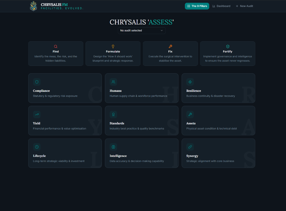The height and width of the screenshot is (211, 286).
Task: Click the brain icon in Intelligence card
Action: click(113, 147)
